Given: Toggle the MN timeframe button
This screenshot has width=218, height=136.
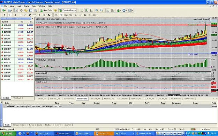Looking at the screenshot, I should 95,15.
